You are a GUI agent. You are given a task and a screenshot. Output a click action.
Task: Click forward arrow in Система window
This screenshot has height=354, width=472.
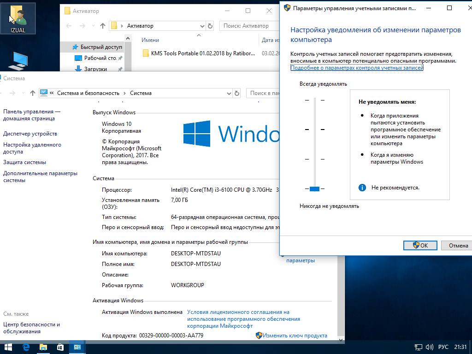pyautogui.click(x=12, y=93)
